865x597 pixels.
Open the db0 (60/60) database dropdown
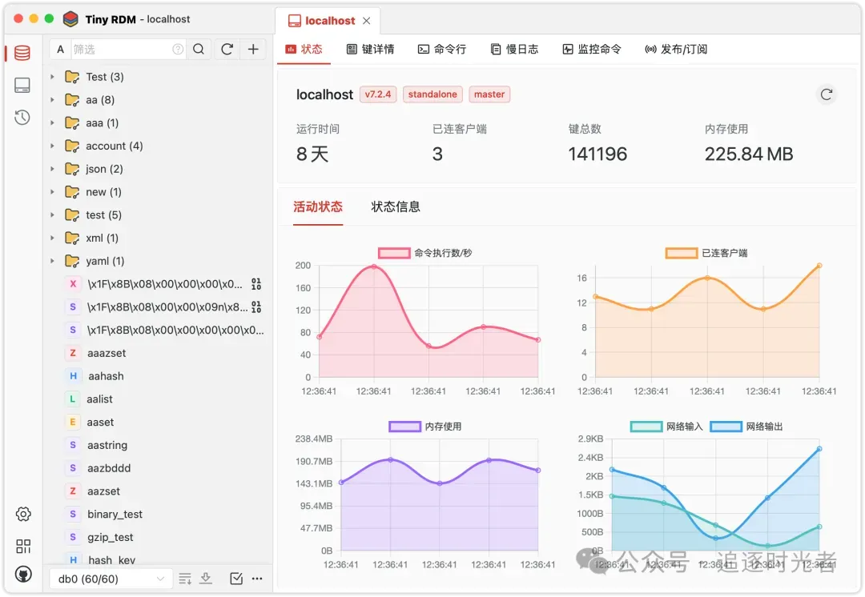tap(111, 579)
